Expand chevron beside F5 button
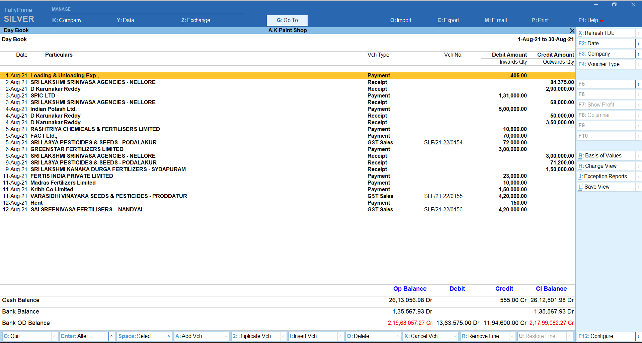642x343 pixels. click(x=638, y=84)
